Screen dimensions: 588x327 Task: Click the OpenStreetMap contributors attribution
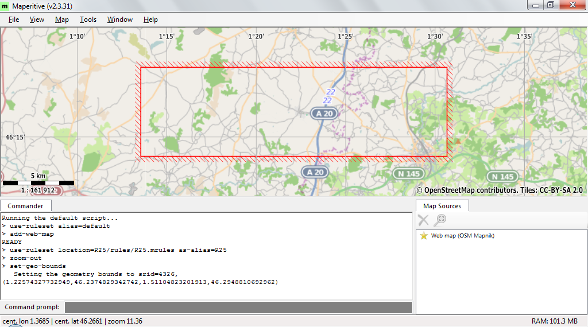click(500, 190)
